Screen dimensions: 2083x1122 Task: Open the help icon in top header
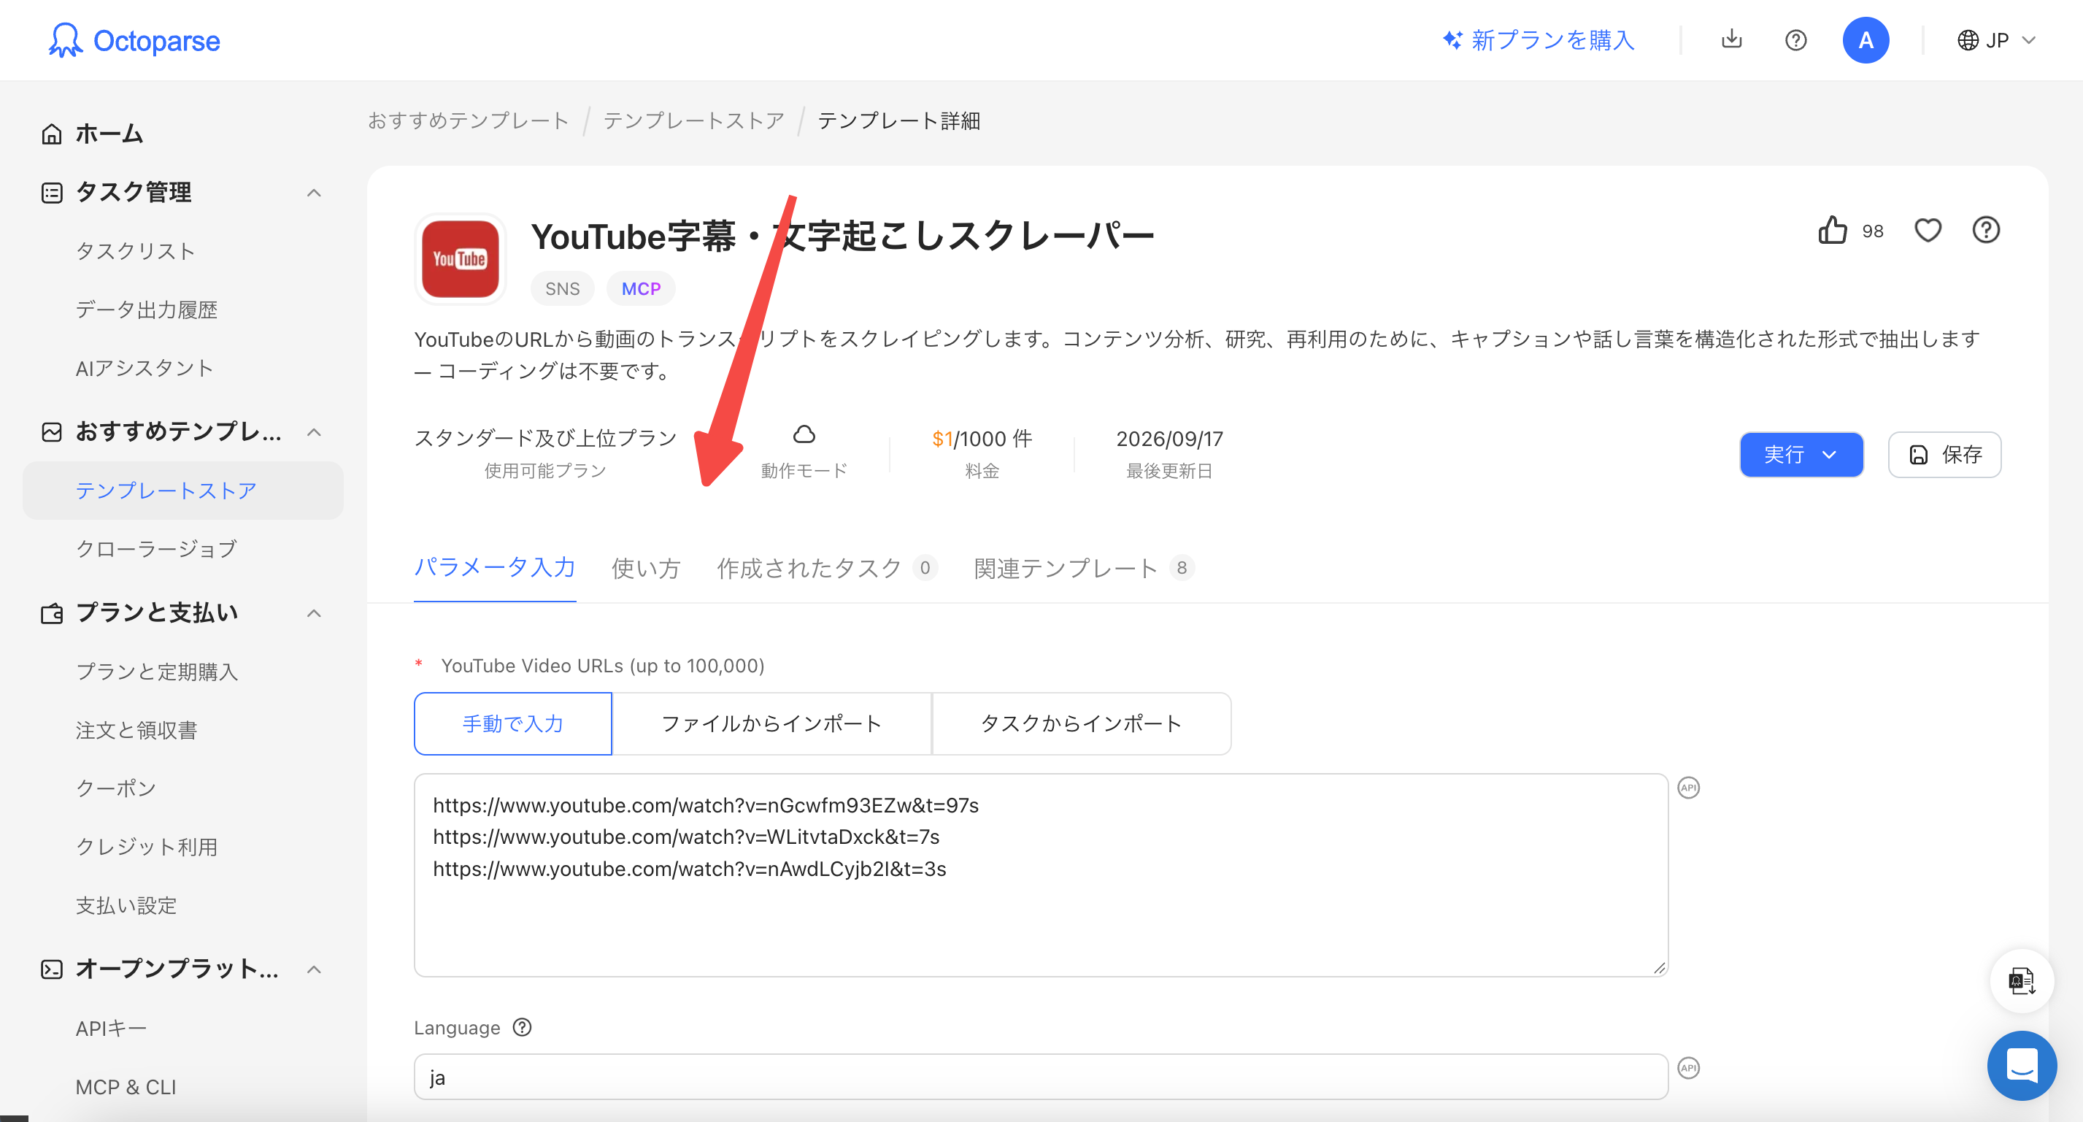point(1796,39)
